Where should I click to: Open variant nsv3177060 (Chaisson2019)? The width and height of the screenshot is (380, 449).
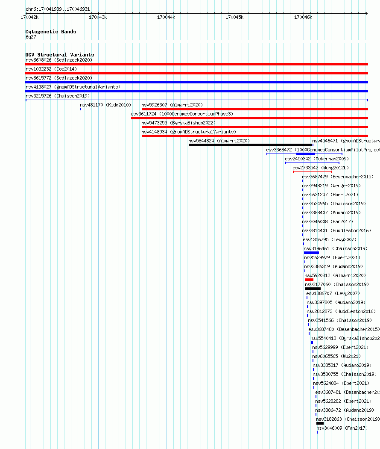pyautogui.click(x=337, y=284)
